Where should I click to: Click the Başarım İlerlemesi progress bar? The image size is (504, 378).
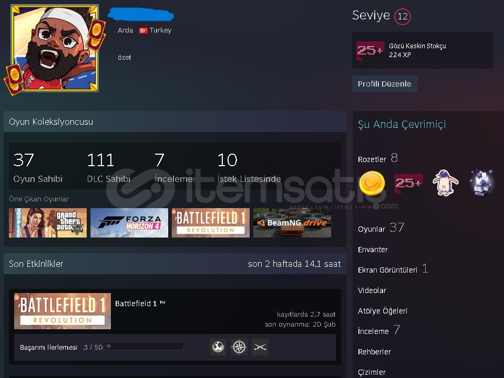pos(145,347)
